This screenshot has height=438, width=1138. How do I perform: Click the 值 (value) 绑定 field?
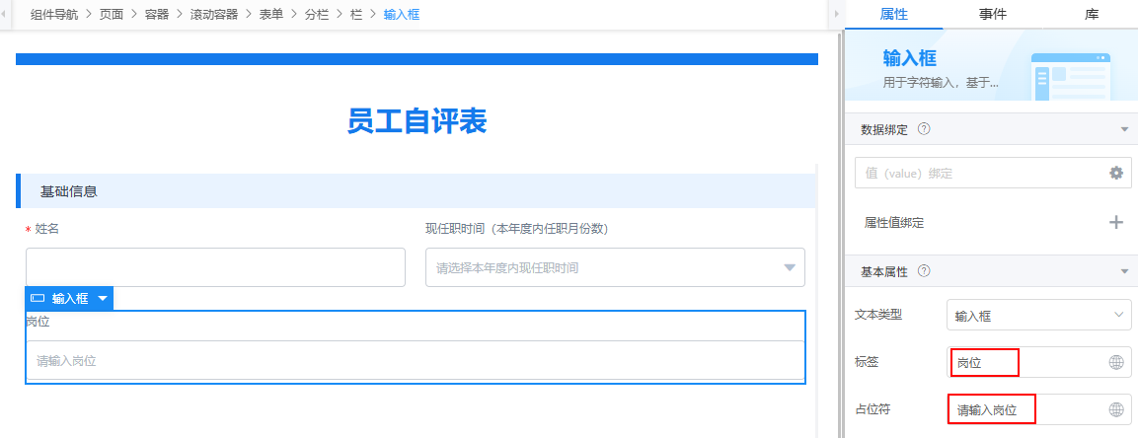coord(993,173)
